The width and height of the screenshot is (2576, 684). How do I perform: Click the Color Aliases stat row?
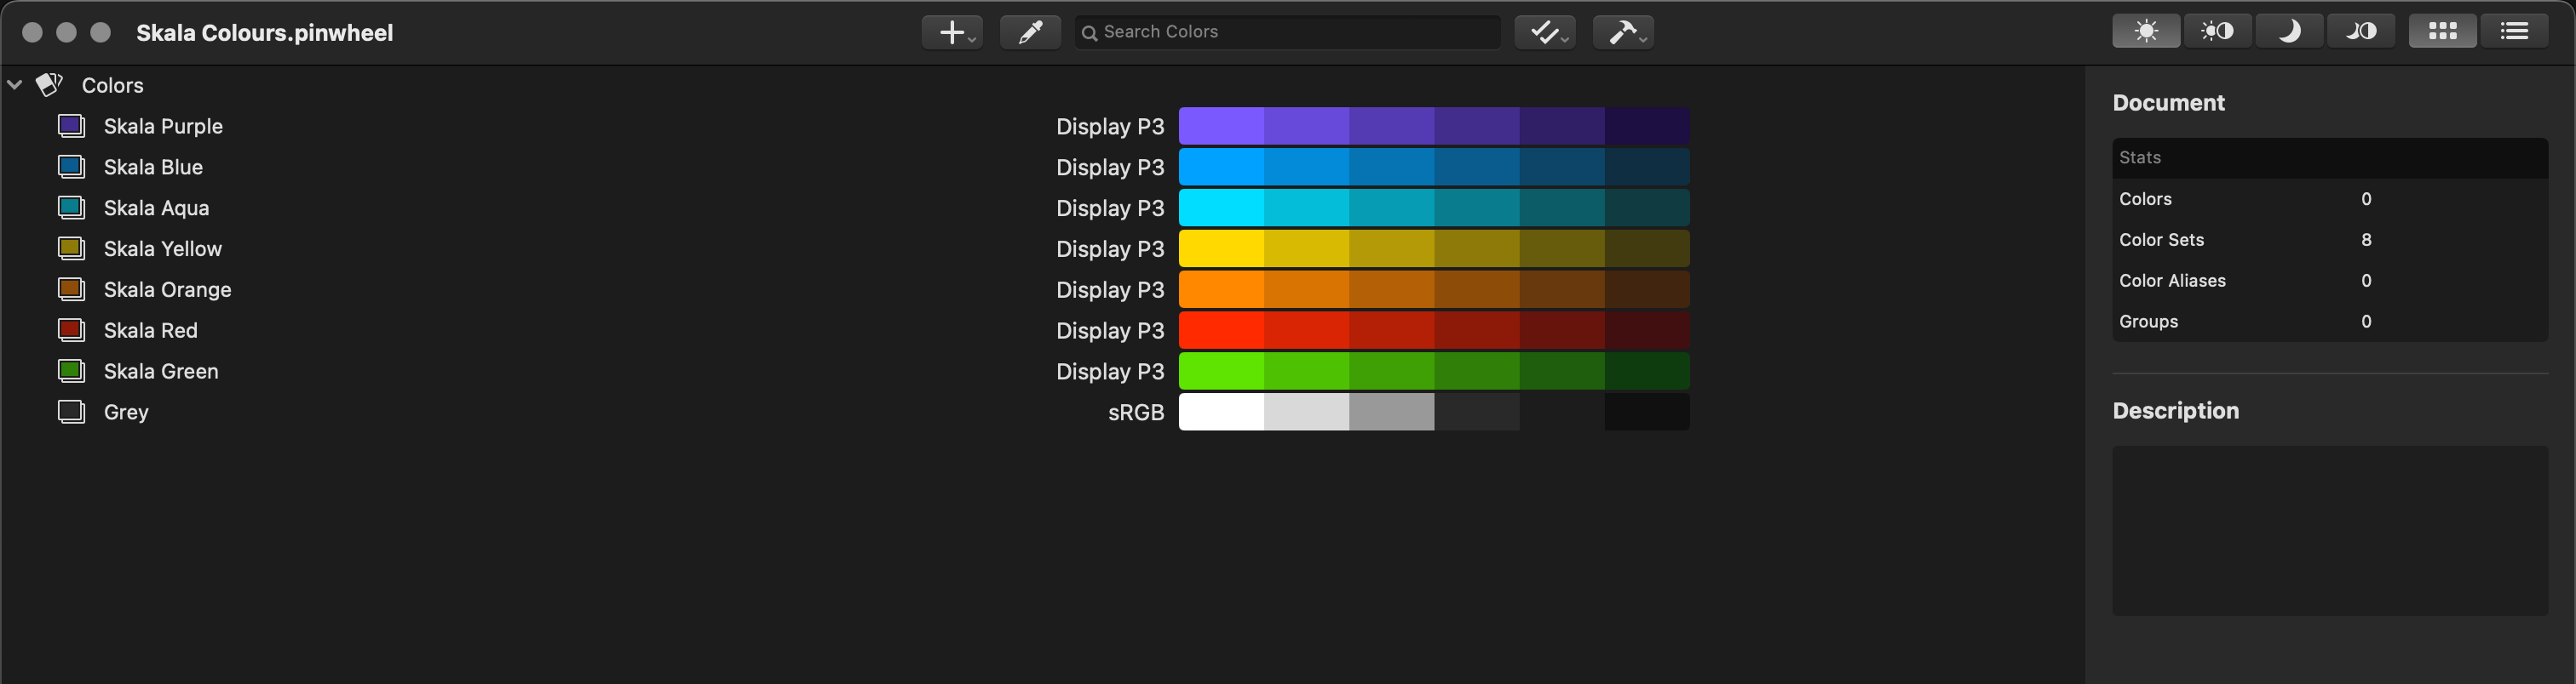[2330, 281]
